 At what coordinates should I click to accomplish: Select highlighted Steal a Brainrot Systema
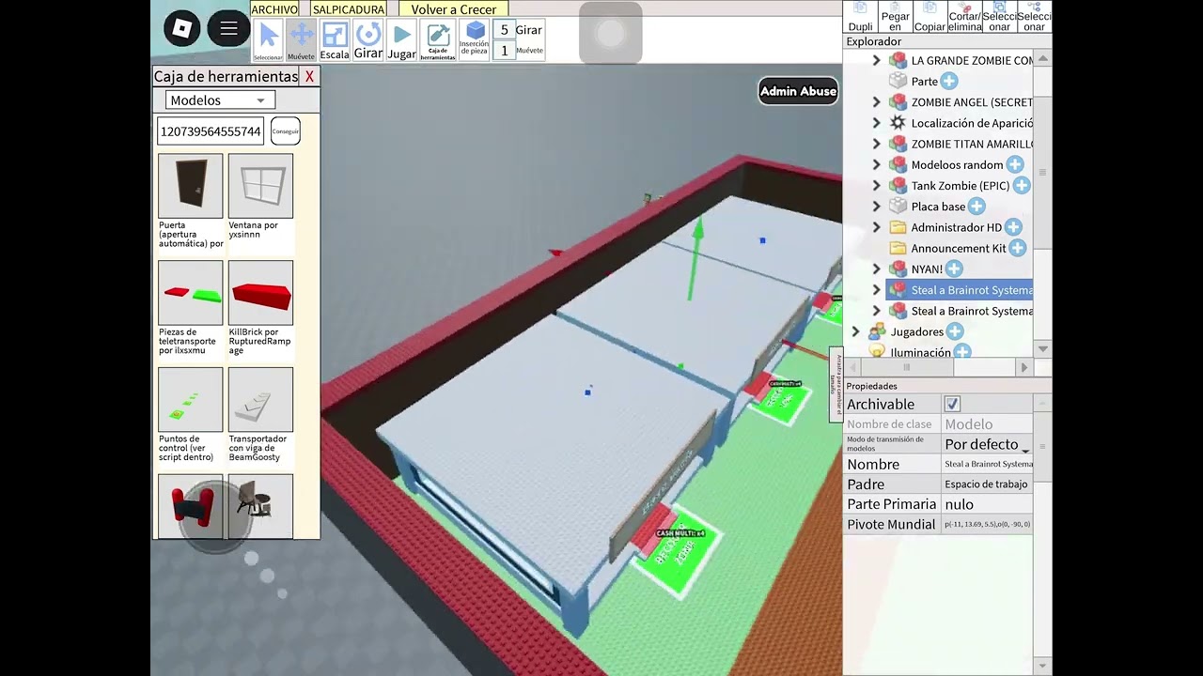(x=960, y=290)
